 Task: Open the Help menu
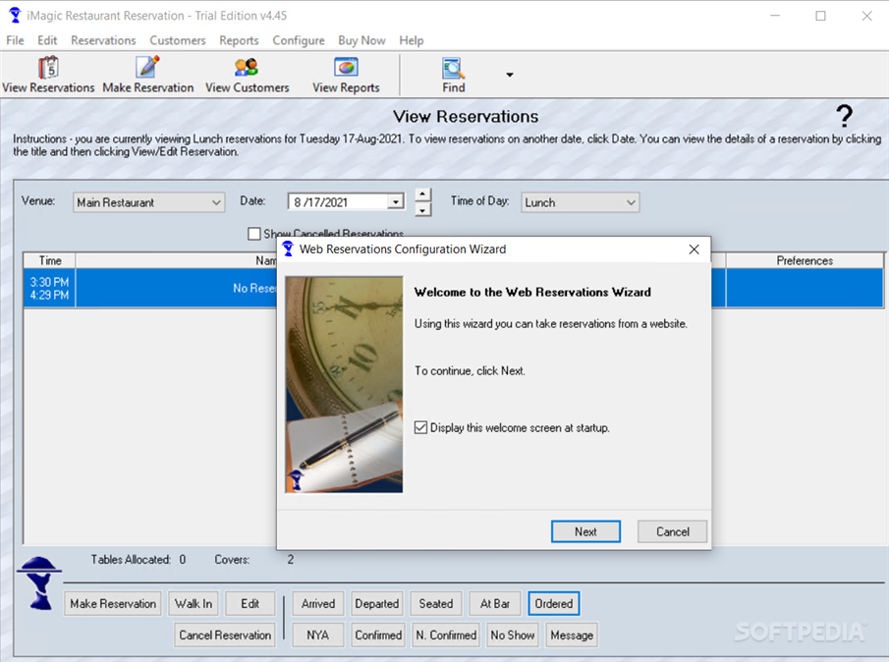(x=411, y=40)
